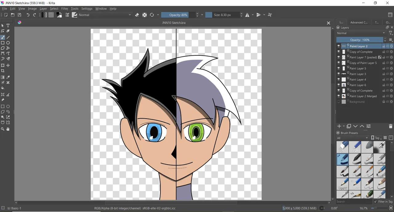Hide the Paint Layer 6 layer
This screenshot has height=212, width=394.
coord(339,85)
